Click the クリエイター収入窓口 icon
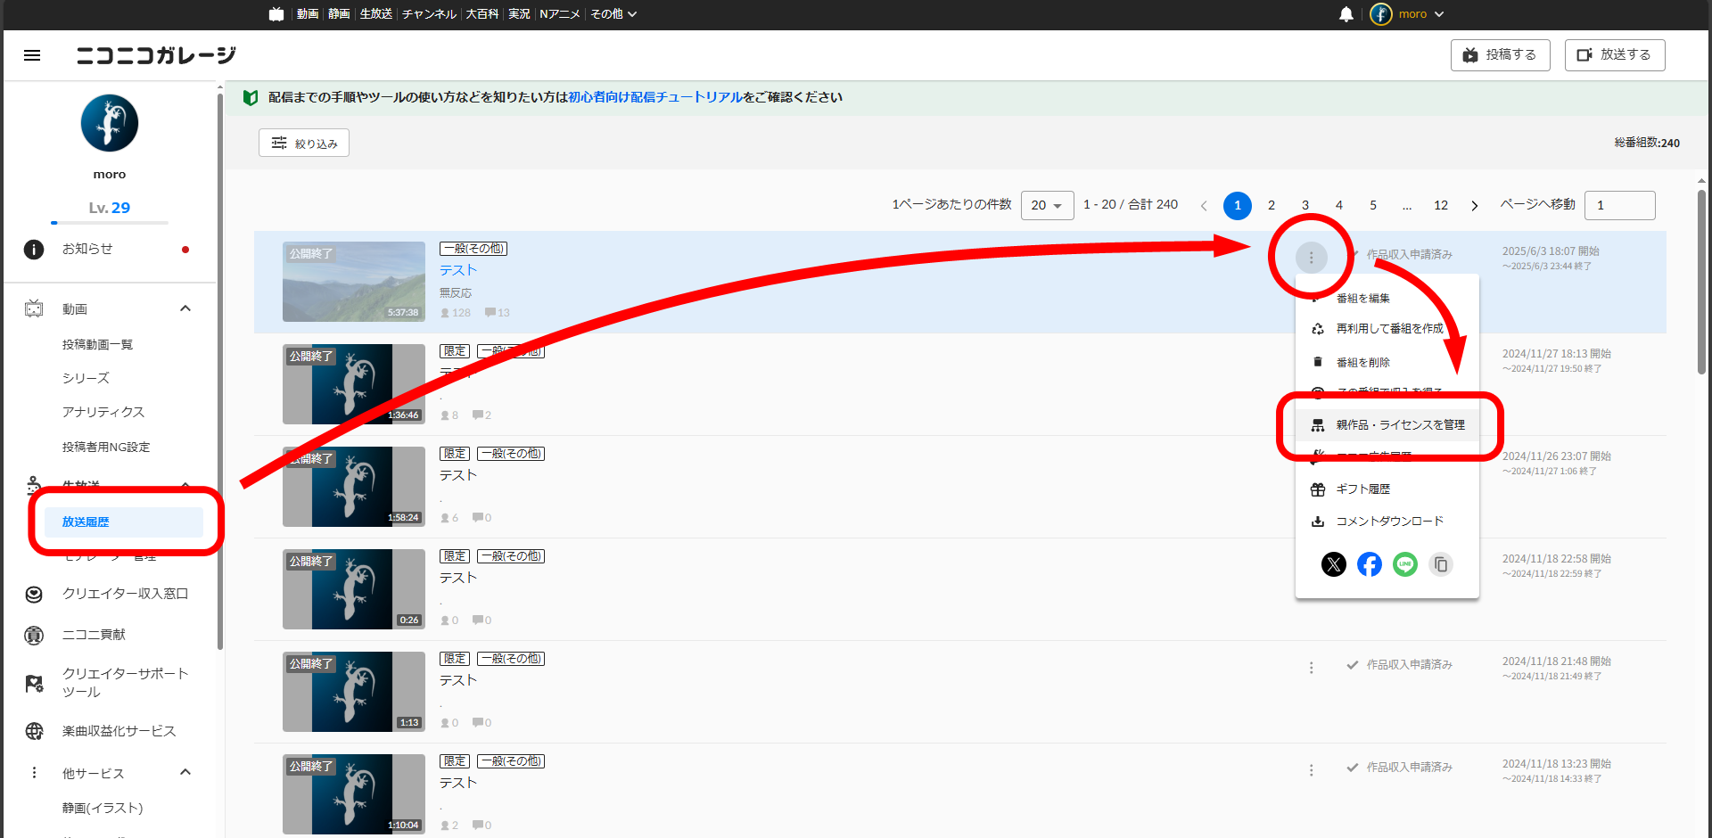 [x=34, y=594]
